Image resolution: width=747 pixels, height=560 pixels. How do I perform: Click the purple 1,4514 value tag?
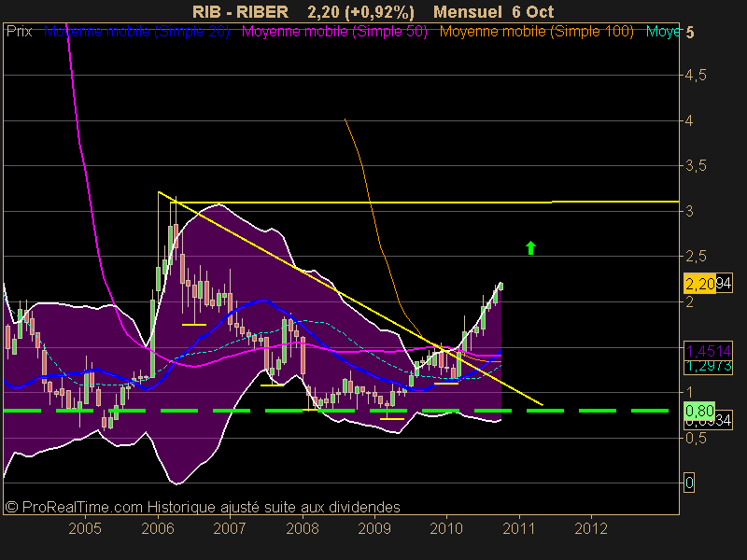(x=708, y=351)
